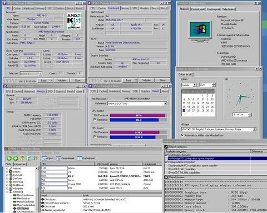Expand DirectX node in EVEREST tree
Screen dimensions: 267x213
(x=7, y=172)
